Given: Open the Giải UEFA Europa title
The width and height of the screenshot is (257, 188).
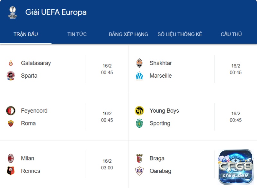Looking at the screenshot, I should pyautogui.click(x=56, y=12).
